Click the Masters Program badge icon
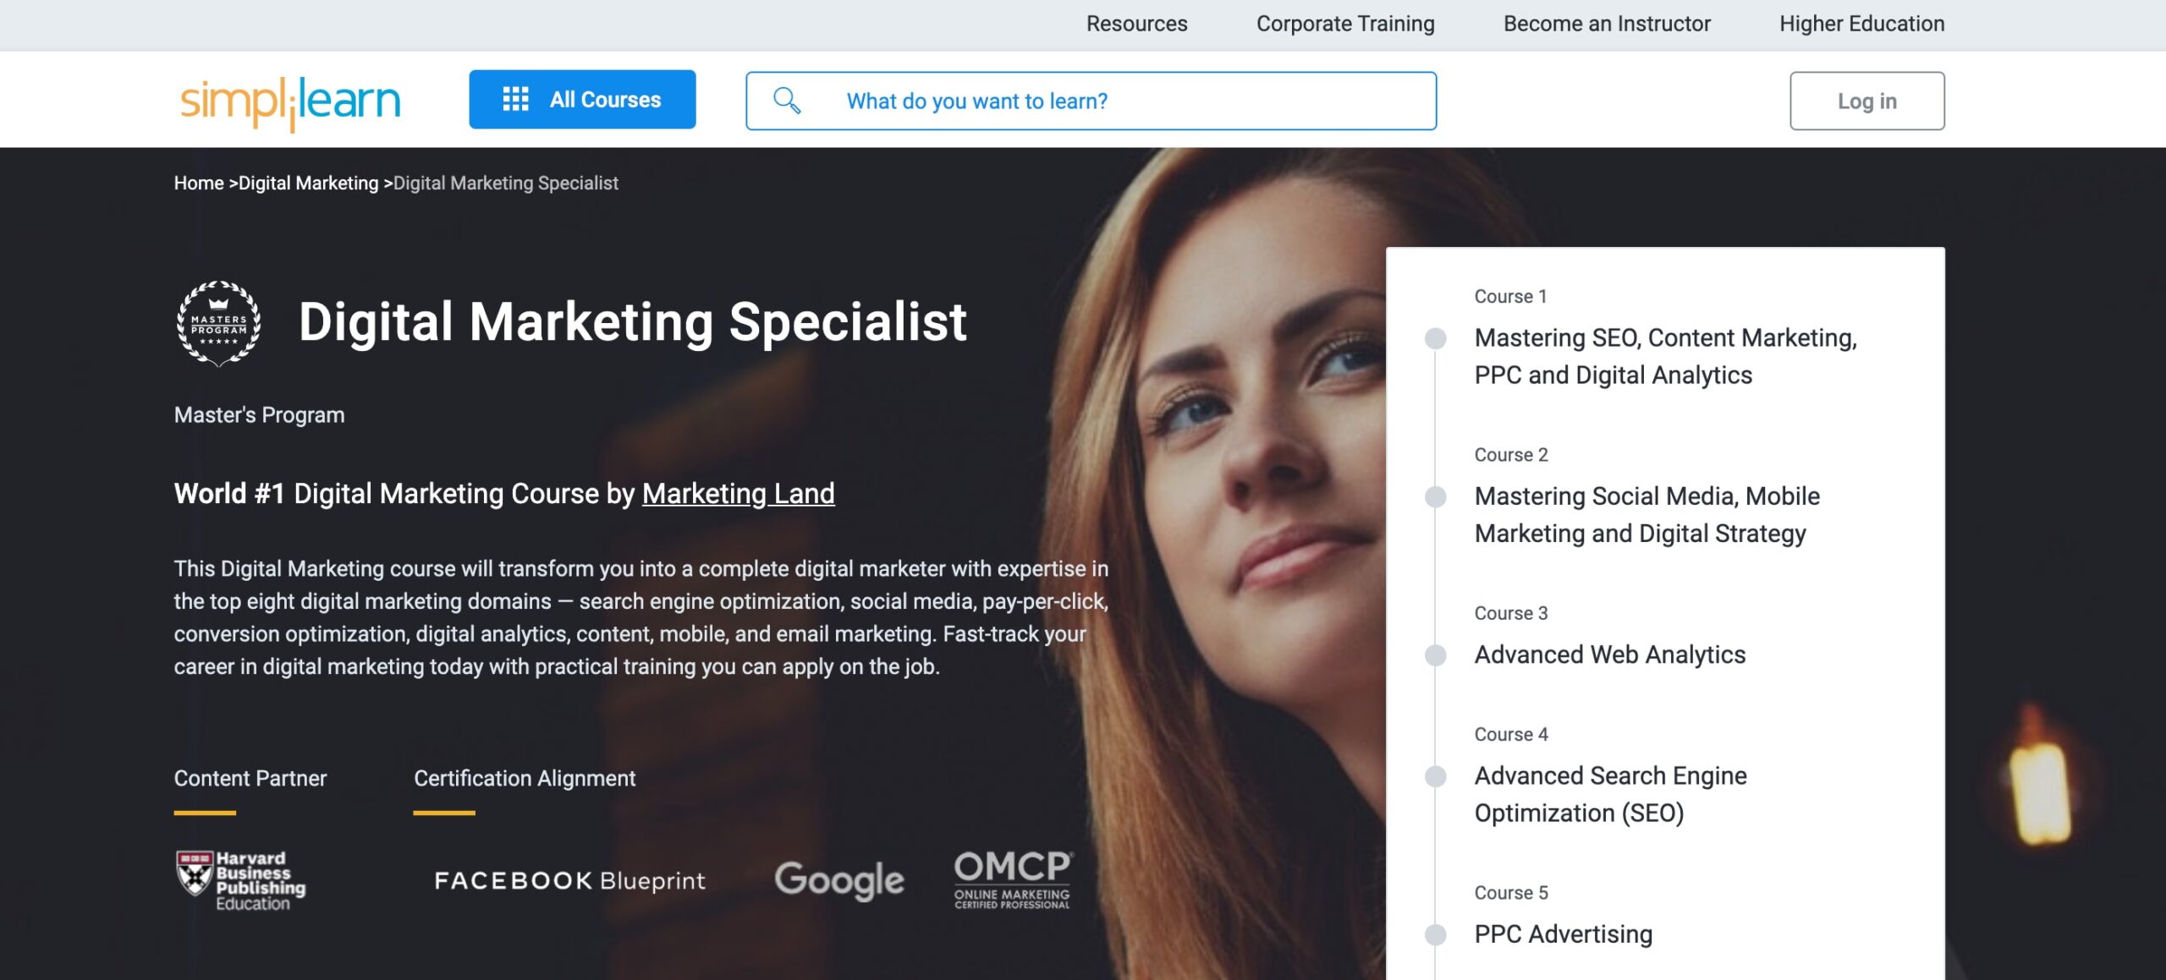This screenshot has height=980, width=2166. pos(219,323)
